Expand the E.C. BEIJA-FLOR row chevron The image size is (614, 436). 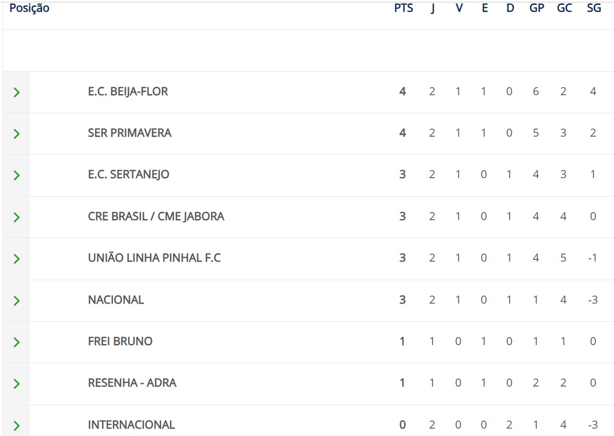[16, 93]
